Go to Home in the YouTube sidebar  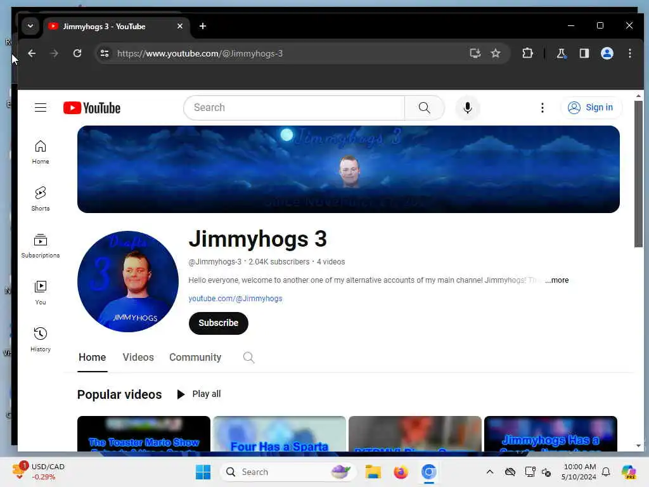click(x=41, y=152)
